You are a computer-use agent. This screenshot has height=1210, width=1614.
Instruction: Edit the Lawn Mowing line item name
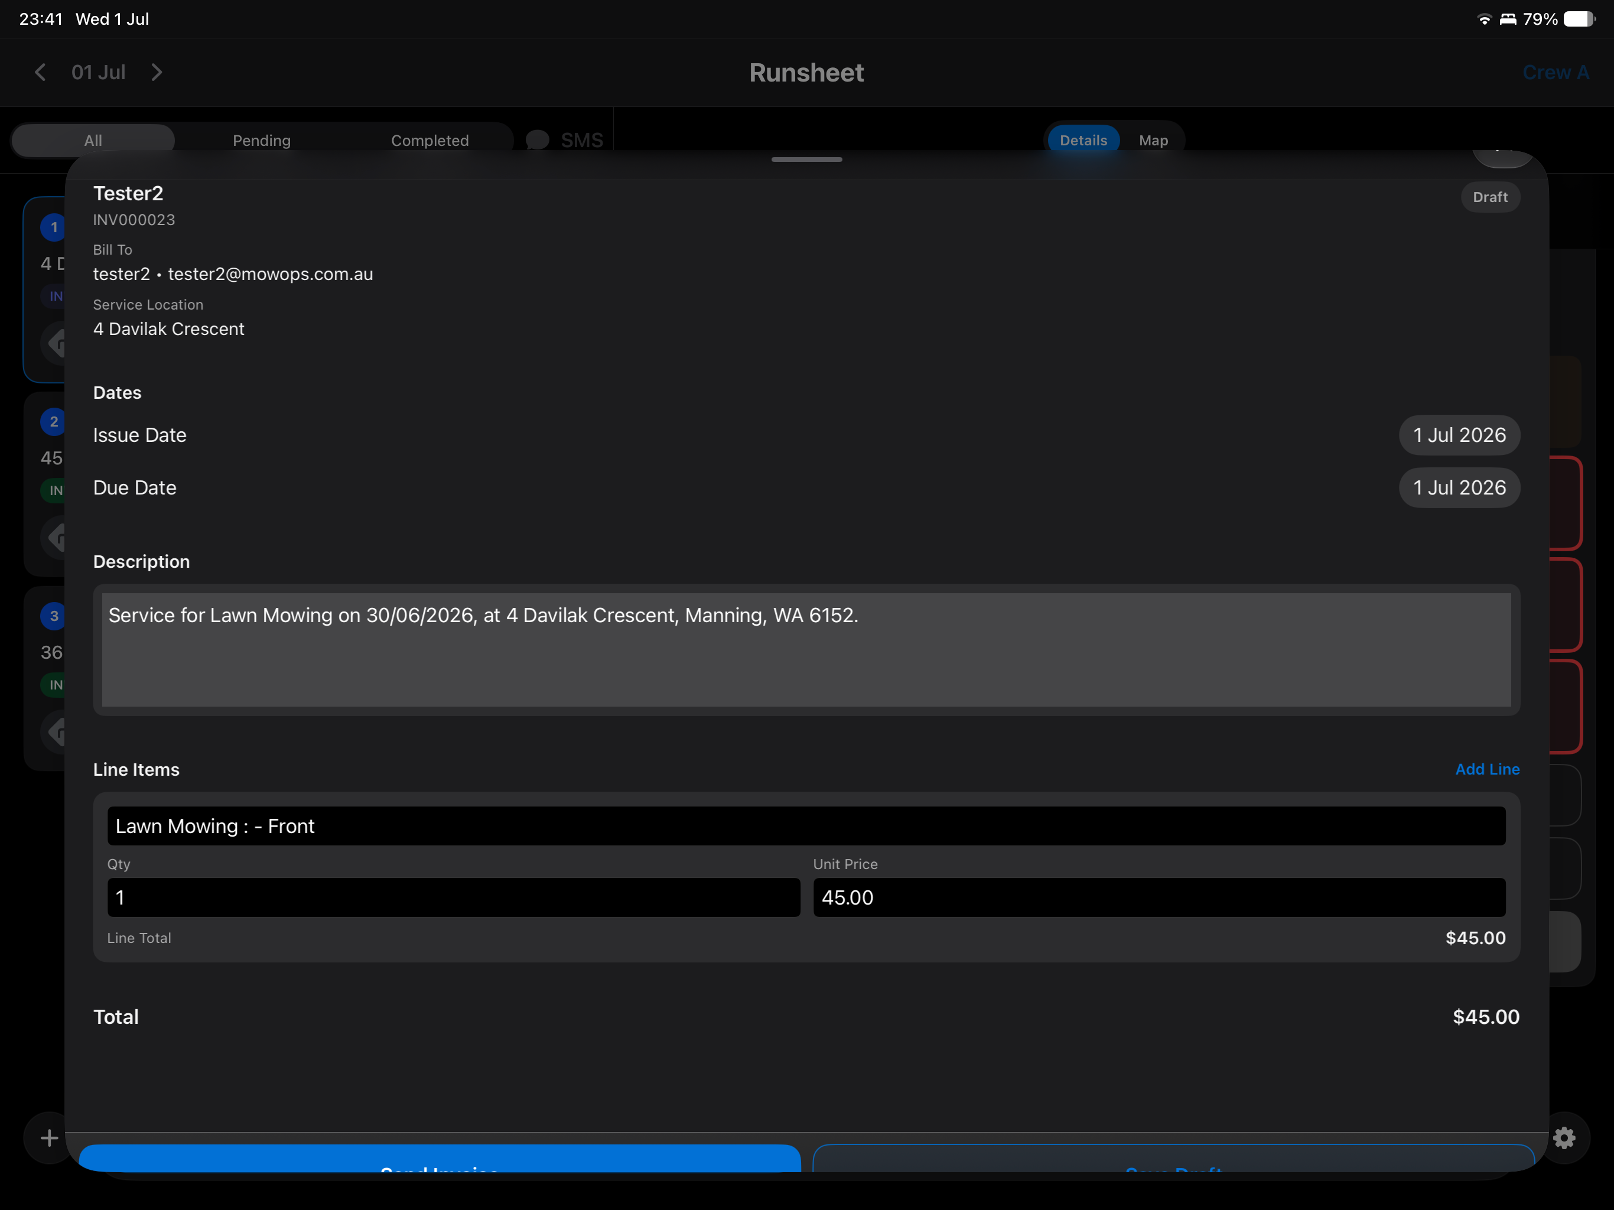[x=806, y=825]
